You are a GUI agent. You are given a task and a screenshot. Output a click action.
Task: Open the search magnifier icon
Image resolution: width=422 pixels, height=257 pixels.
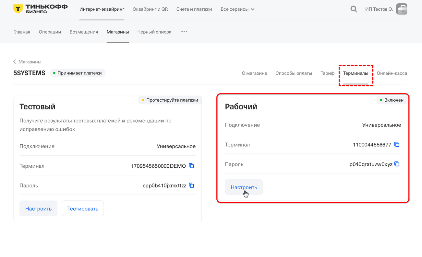tap(354, 9)
